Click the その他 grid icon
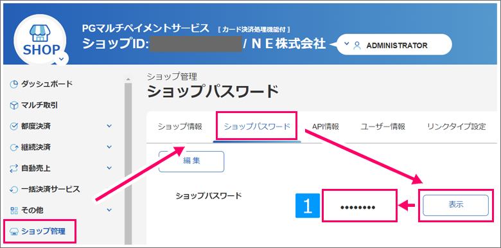 (x=13, y=210)
